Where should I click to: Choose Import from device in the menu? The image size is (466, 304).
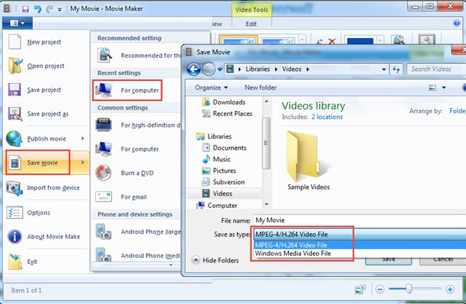tap(47, 188)
